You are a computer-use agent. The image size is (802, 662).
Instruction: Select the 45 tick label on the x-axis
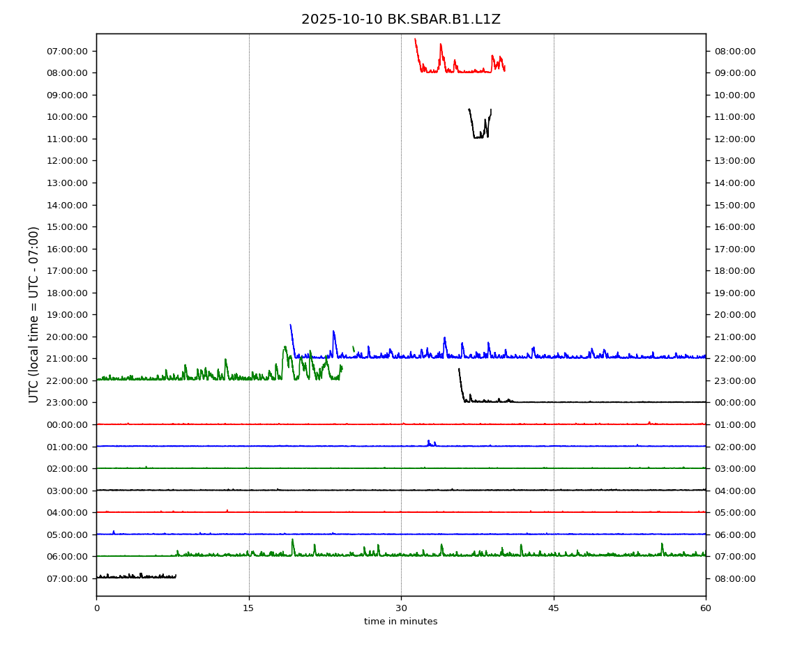[x=554, y=608]
